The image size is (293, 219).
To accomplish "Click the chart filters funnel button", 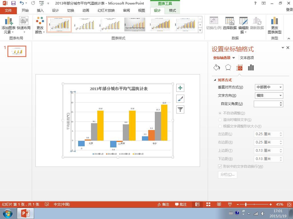I will pos(180,109).
